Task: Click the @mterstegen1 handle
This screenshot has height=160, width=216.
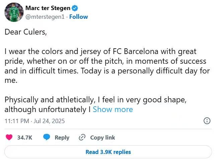Action: pos(45,17)
